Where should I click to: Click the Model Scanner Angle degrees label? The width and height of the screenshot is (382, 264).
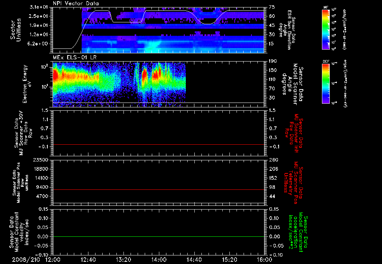coord(293,84)
